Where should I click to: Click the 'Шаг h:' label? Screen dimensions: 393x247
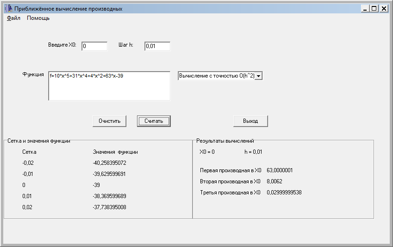coord(126,45)
